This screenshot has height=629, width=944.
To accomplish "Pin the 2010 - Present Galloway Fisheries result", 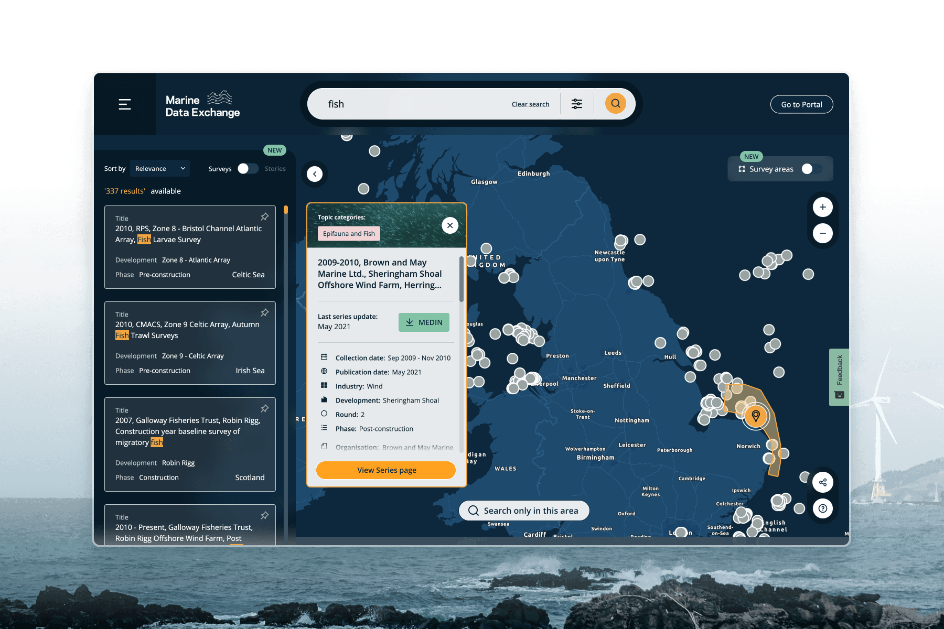I will pyautogui.click(x=265, y=515).
